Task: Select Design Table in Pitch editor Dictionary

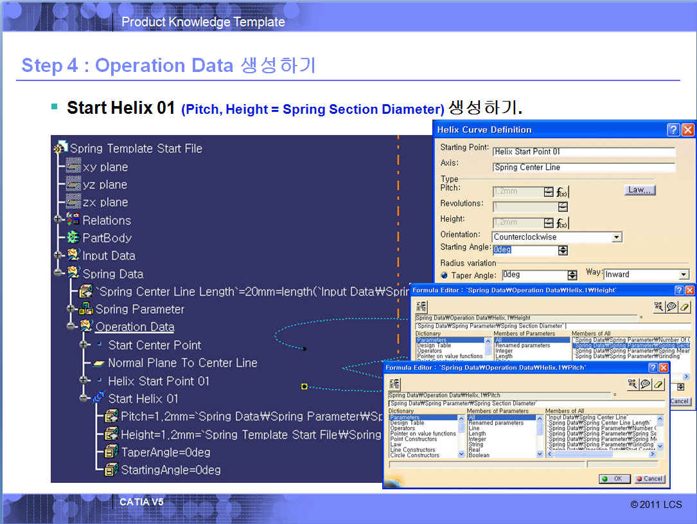Action: click(407, 423)
